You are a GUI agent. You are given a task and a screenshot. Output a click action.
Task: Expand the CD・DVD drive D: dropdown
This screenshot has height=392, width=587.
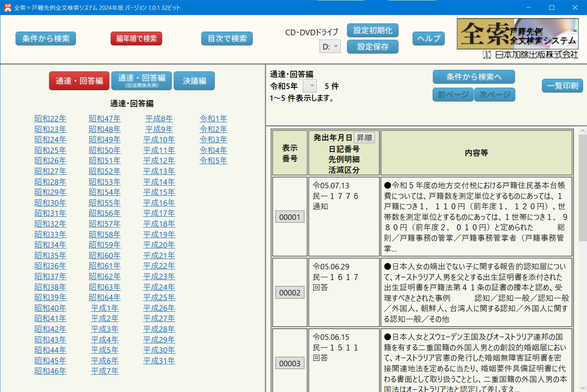[x=330, y=47]
